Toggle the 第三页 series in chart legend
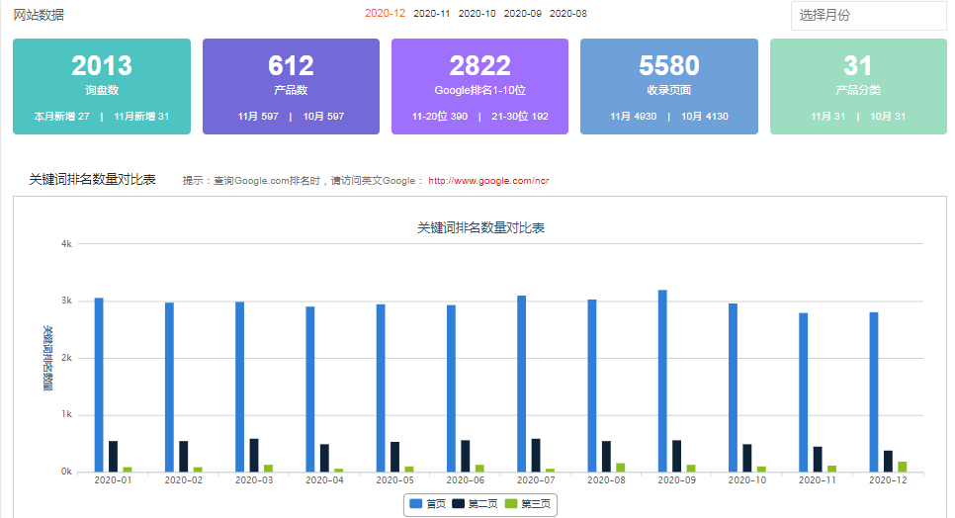This screenshot has width=955, height=518. tap(527, 504)
